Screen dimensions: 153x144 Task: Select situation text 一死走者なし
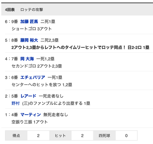(51, 96)
